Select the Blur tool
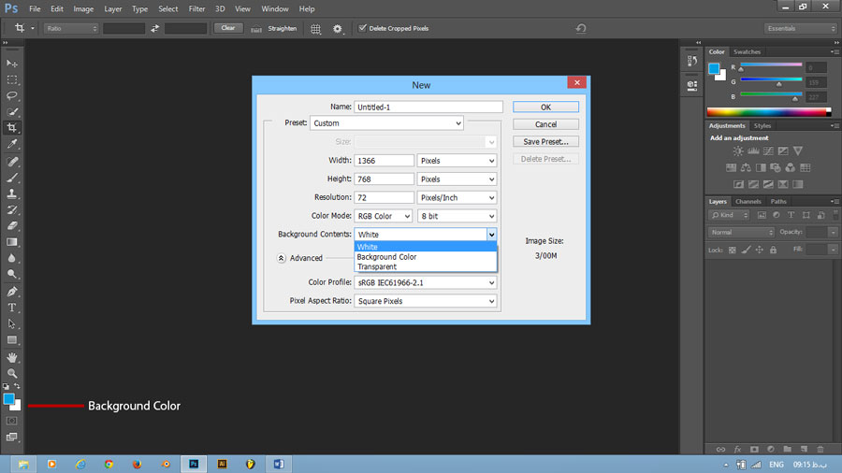Image resolution: width=842 pixels, height=473 pixels. tap(12, 258)
